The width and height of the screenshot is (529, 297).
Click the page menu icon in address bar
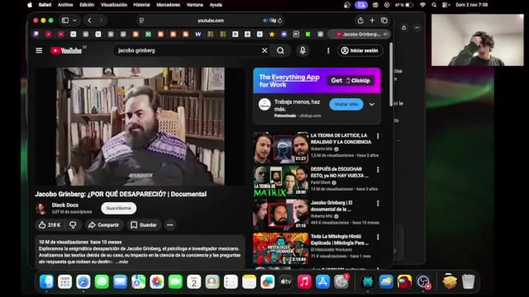pos(141,20)
